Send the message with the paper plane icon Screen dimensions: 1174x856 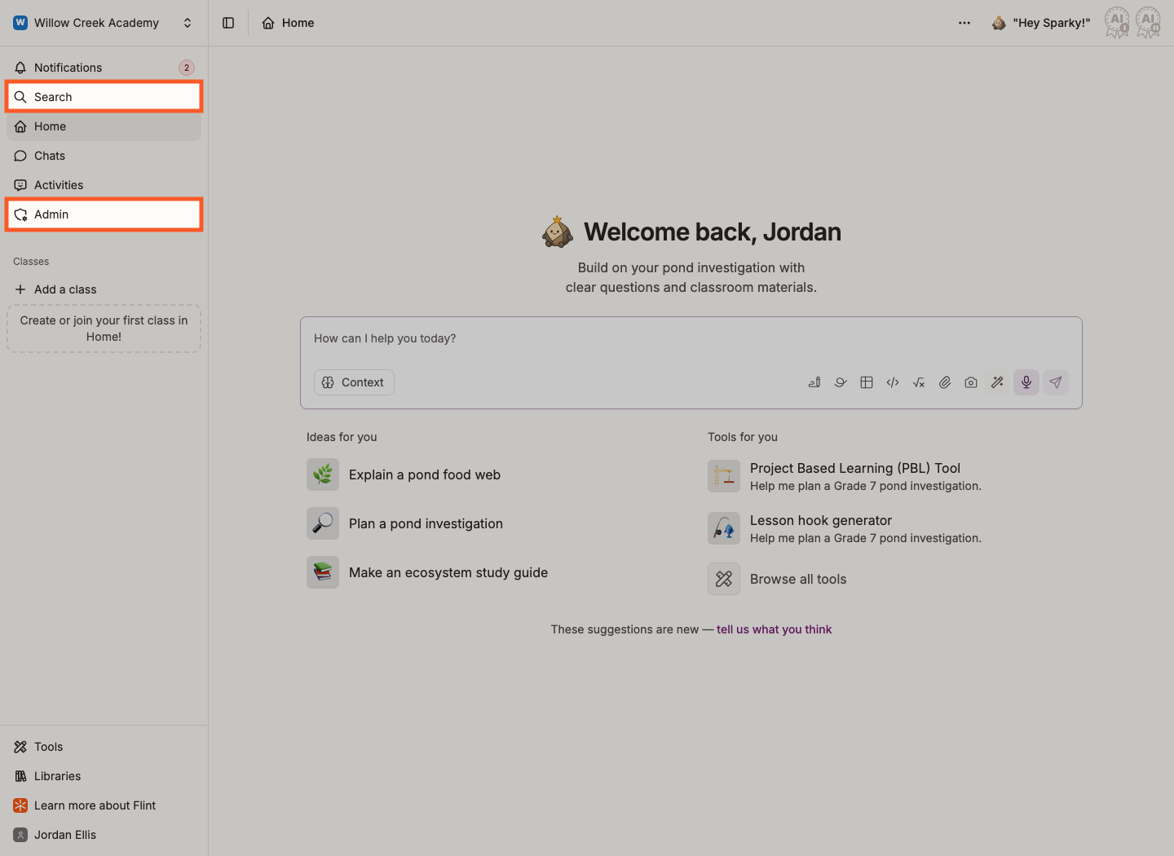click(x=1056, y=382)
